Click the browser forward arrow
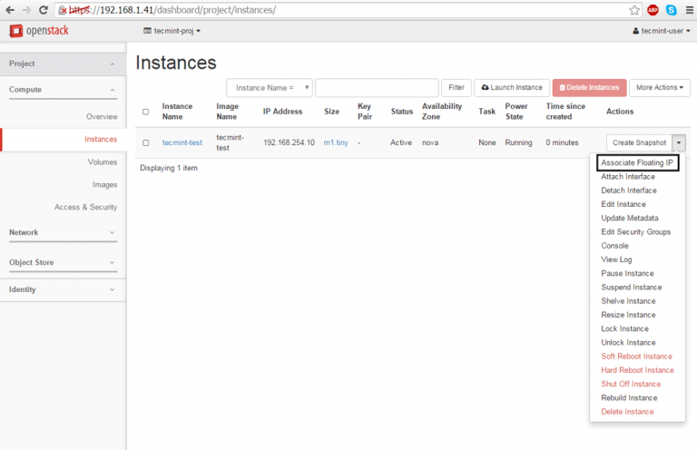The image size is (697, 450). tap(25, 10)
